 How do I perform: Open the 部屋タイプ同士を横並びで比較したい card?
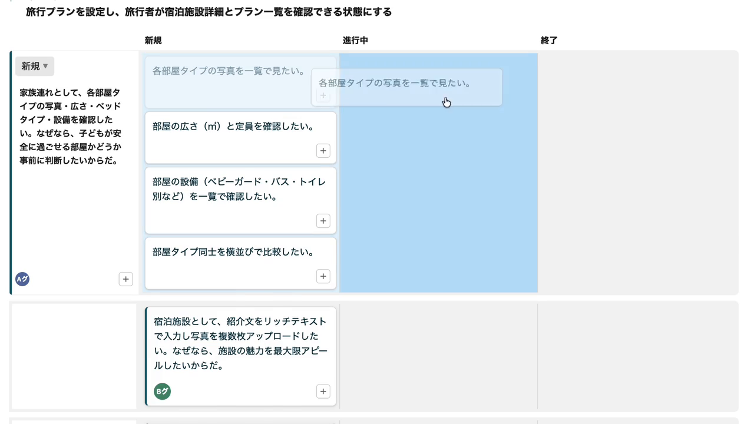[x=240, y=263]
